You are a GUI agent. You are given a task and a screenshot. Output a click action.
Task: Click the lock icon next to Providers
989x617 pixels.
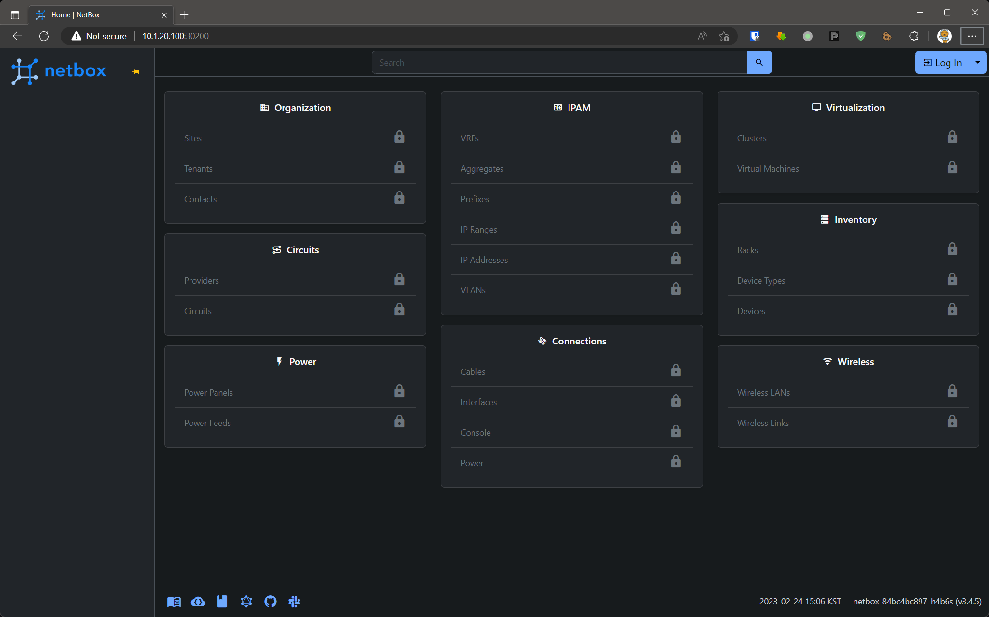[399, 279]
